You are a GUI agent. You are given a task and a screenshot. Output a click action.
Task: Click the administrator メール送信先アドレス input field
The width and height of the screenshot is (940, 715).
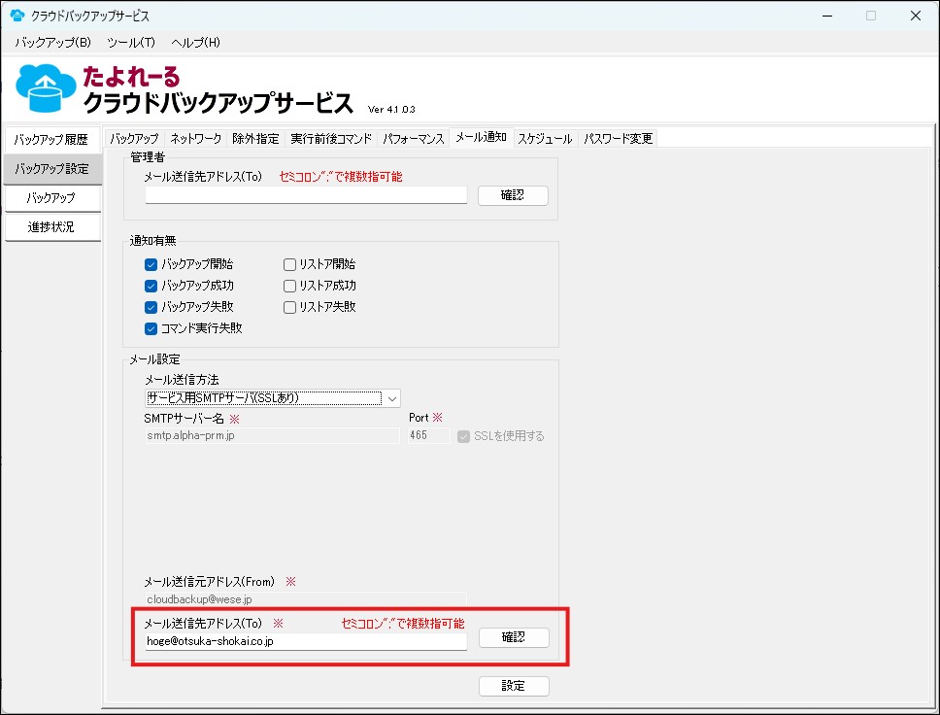[306, 195]
